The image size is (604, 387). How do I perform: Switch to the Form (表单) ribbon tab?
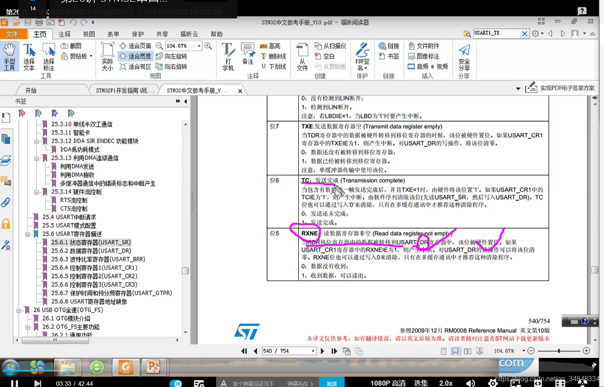tap(113, 34)
